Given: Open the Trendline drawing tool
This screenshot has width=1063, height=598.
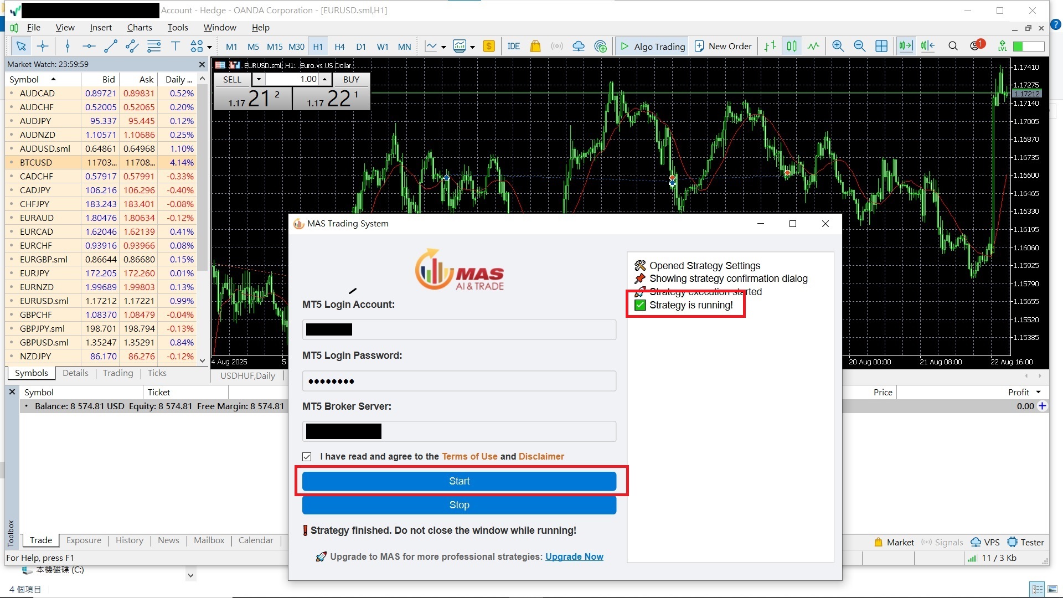Looking at the screenshot, I should click(111, 46).
